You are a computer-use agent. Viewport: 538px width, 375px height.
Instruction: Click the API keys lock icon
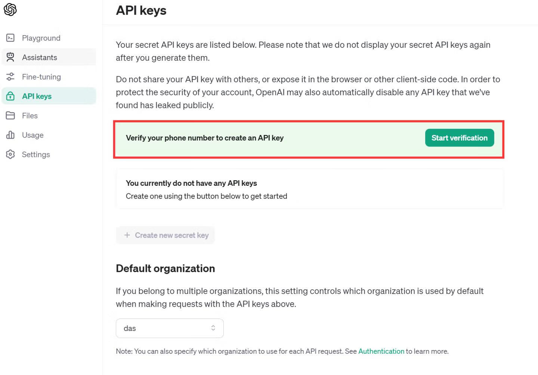click(10, 96)
